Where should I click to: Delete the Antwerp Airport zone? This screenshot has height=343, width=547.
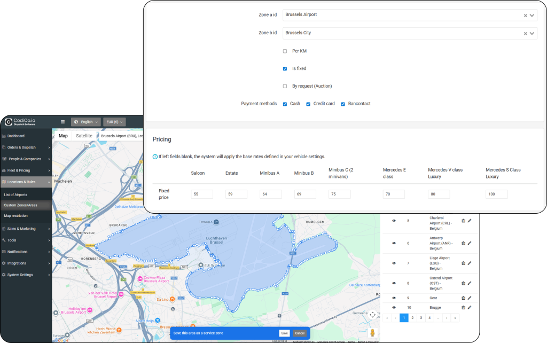click(463, 243)
